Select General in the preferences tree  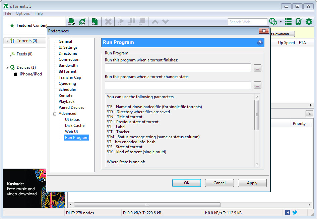tap(65, 41)
